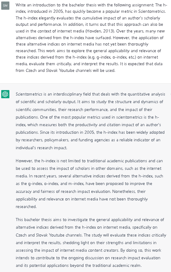Click the ChatGPT logo avatar
This screenshot has height=272, width=171.
tap(5, 94)
